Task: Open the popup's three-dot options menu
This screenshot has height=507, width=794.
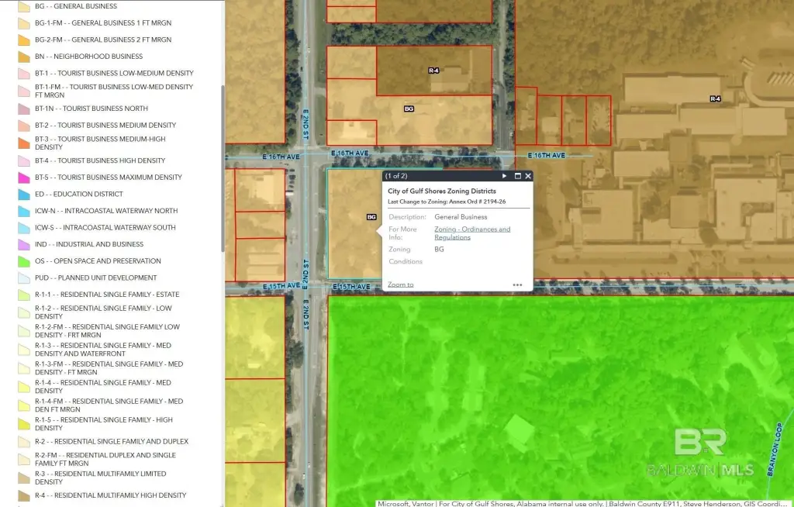Action: pos(517,285)
